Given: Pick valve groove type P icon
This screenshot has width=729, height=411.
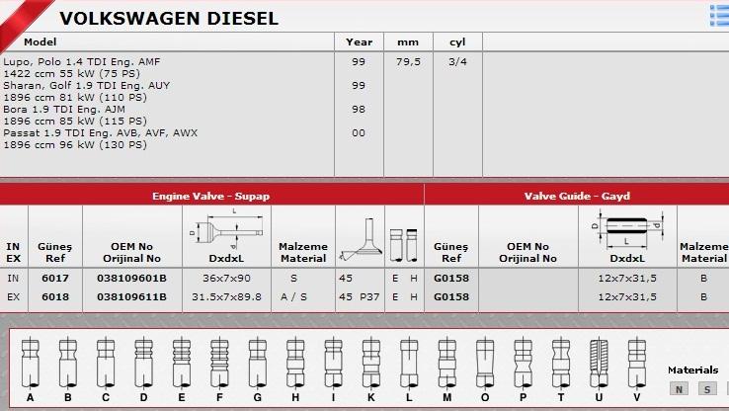Looking at the screenshot, I should [x=523, y=364].
